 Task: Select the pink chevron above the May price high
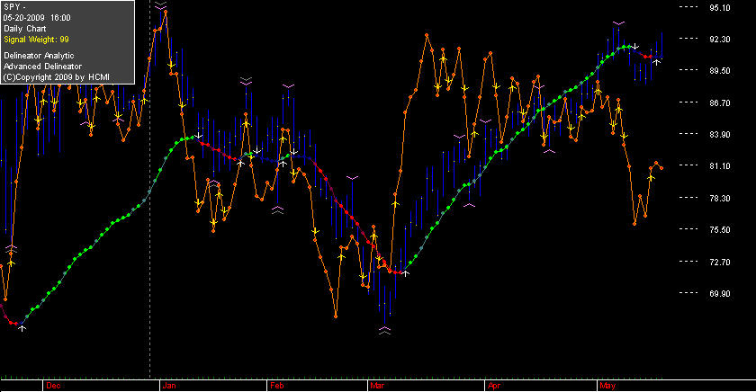(x=619, y=22)
